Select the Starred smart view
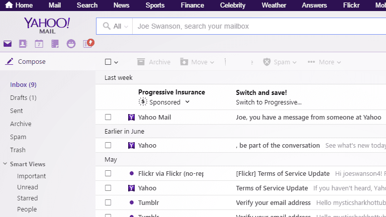This screenshot has height=217, width=386. (28, 198)
